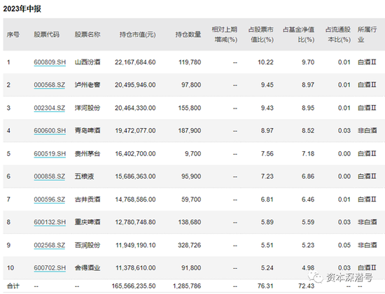The height and width of the screenshot is (294, 385).
Task: Click market value 22,167,684.60
Action: click(135, 62)
